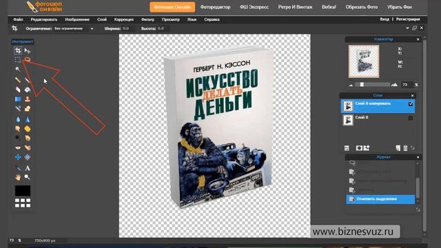441x248 pixels.
Task: Click the orange Фотошоп Онлайн button
Action: tap(172, 7)
